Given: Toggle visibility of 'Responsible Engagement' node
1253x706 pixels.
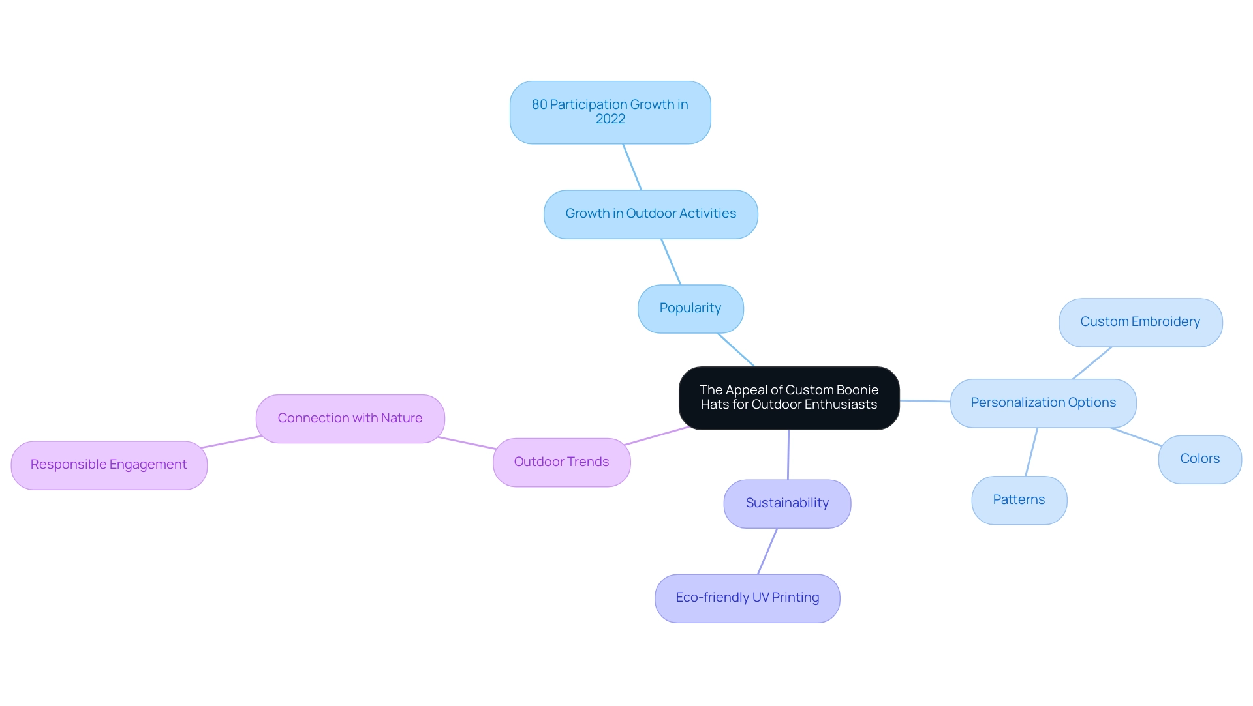Looking at the screenshot, I should [x=109, y=464].
